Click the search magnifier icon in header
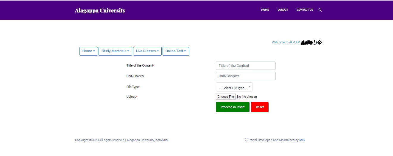 point(320,10)
